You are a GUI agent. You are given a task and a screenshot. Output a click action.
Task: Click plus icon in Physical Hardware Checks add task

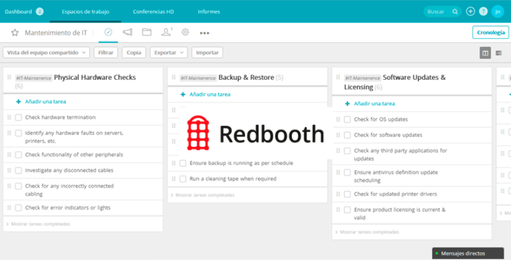click(19, 102)
